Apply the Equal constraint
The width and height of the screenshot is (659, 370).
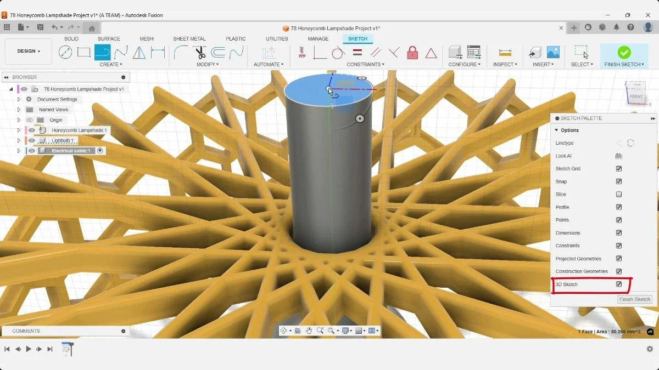tap(358, 53)
